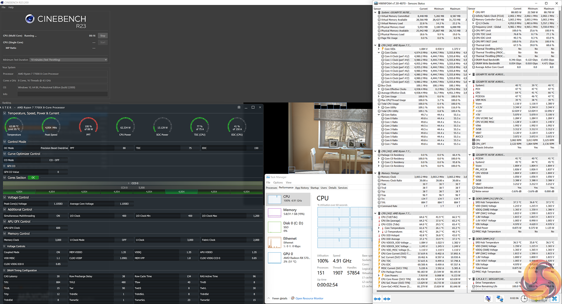Open the Options menu in Task Manager
The height and width of the screenshot is (304, 562).
pyautogui.click(x=278, y=182)
